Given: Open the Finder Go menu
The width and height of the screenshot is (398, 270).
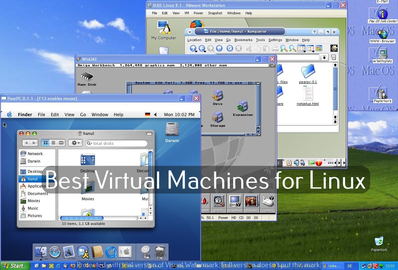Looking at the screenshot, I should coord(83,115).
